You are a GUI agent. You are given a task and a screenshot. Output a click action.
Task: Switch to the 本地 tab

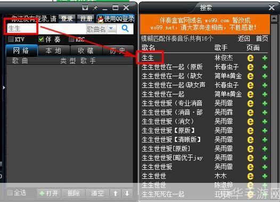(x=54, y=50)
